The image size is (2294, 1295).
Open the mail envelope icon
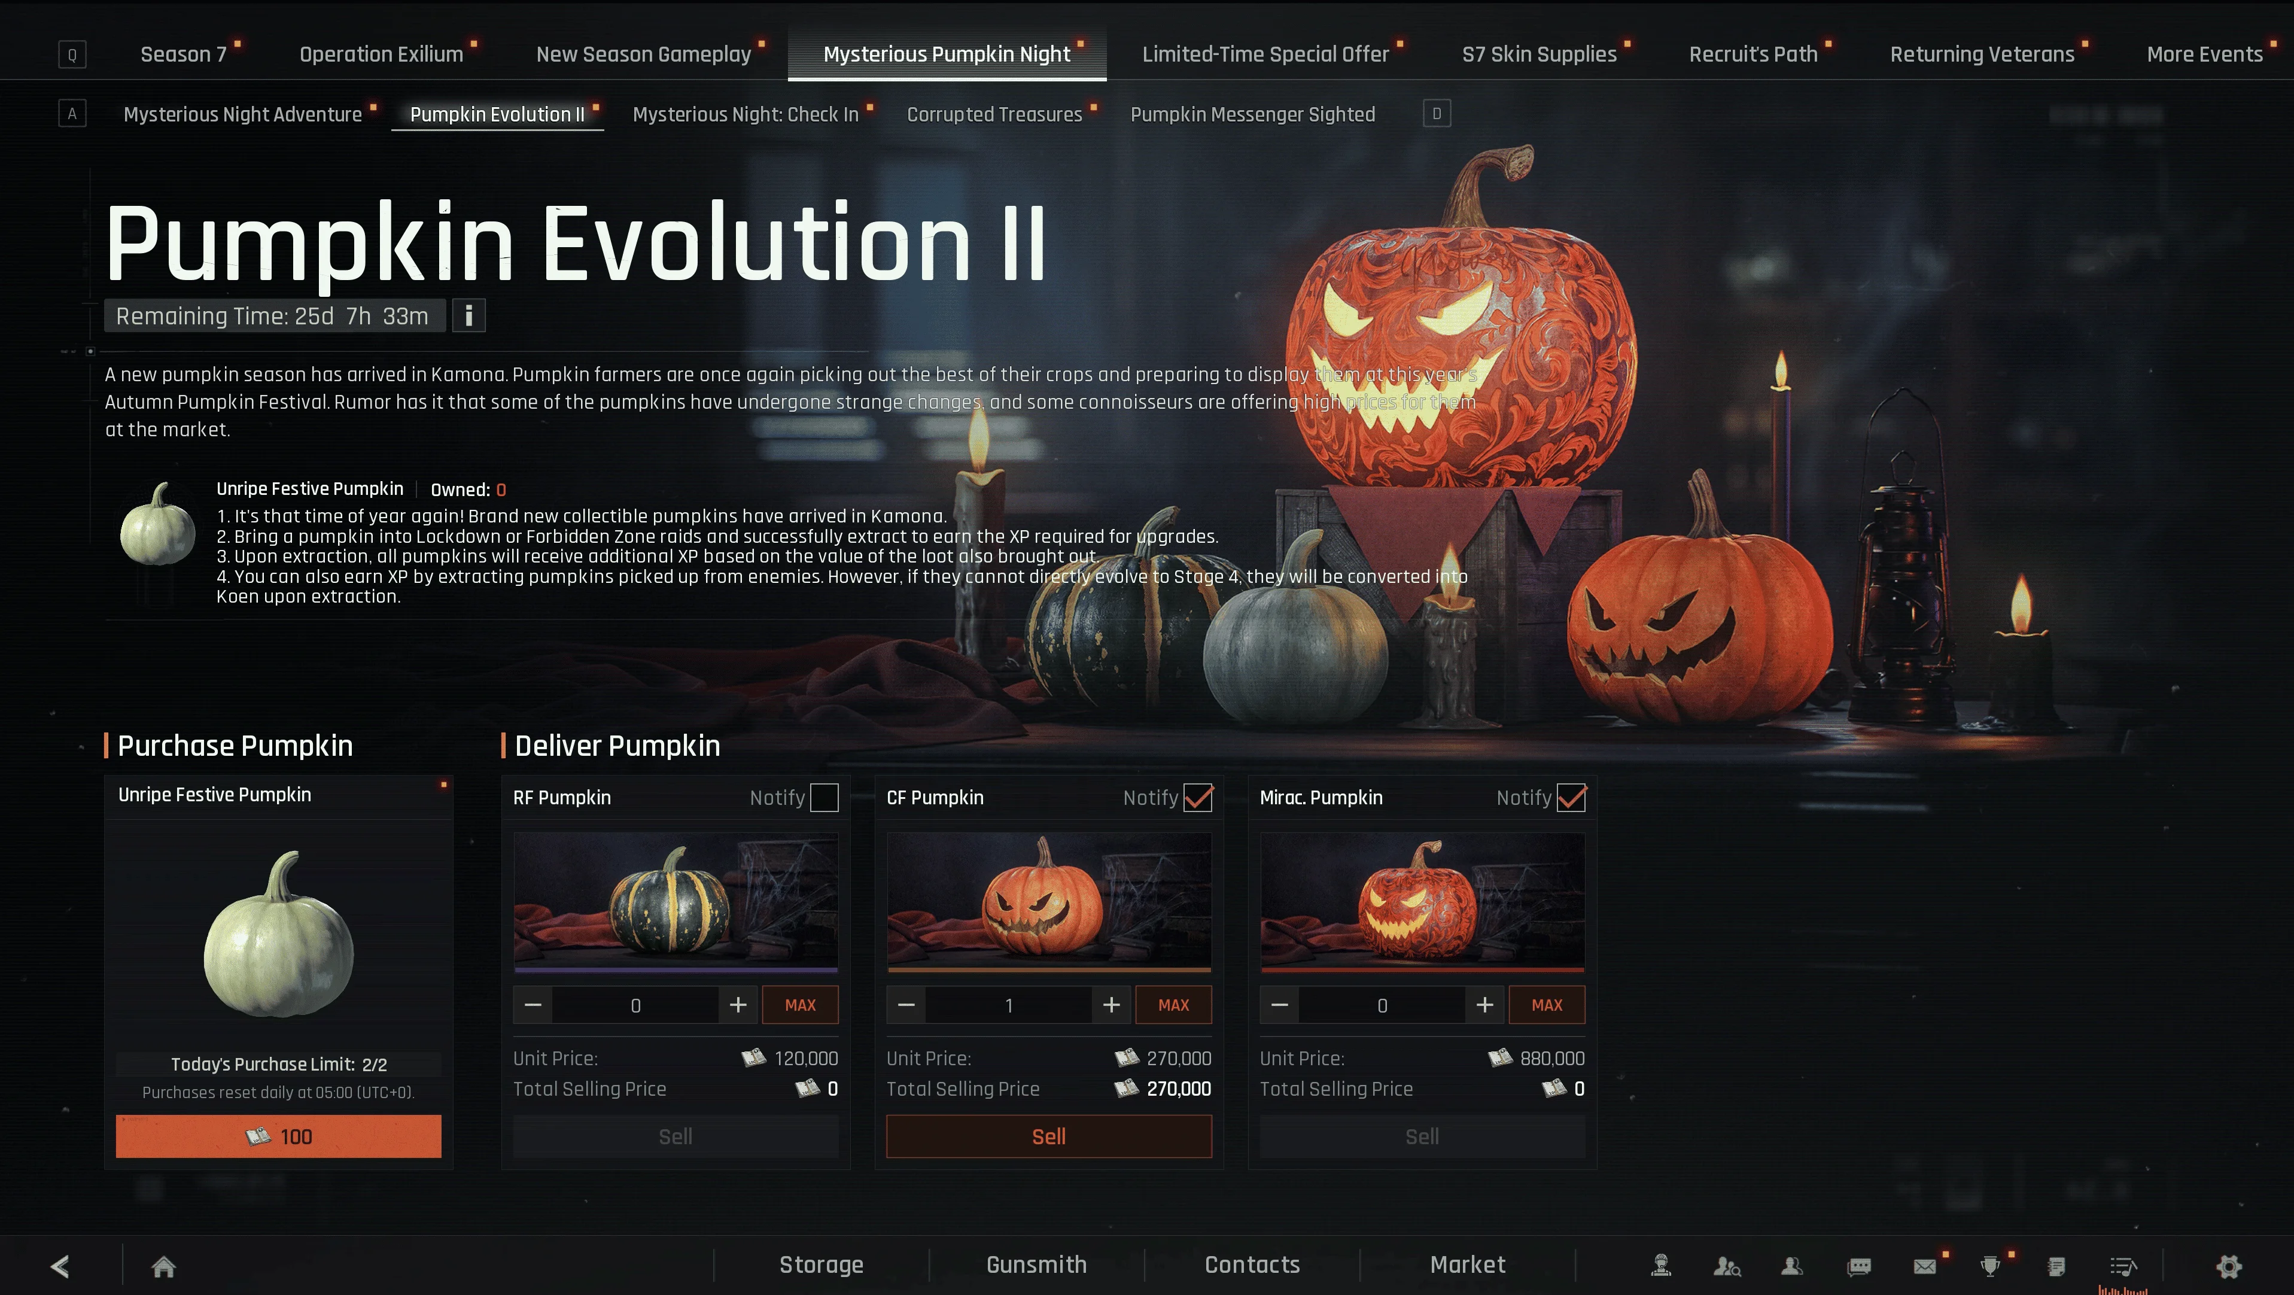1924,1266
